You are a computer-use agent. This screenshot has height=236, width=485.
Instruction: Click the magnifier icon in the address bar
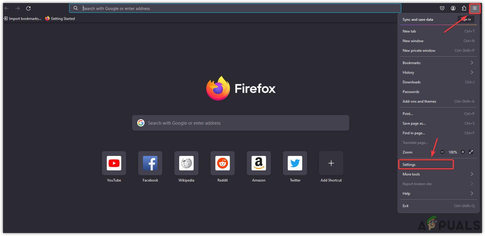pos(76,8)
